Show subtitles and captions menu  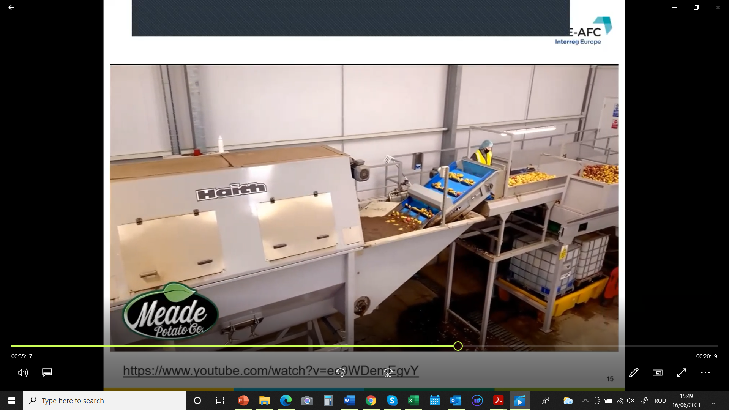click(x=47, y=372)
